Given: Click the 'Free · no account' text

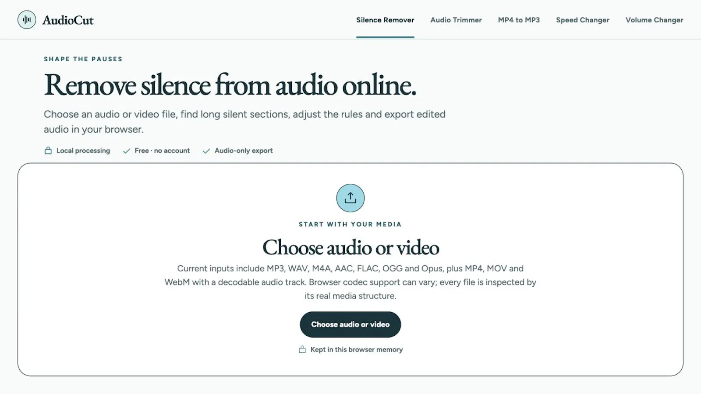Looking at the screenshot, I should click(162, 151).
